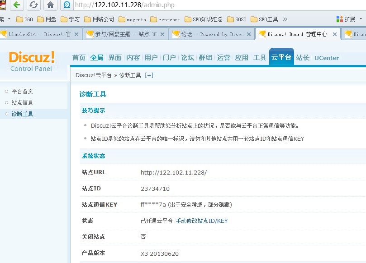Open the 运营 admin menu

[223, 57]
